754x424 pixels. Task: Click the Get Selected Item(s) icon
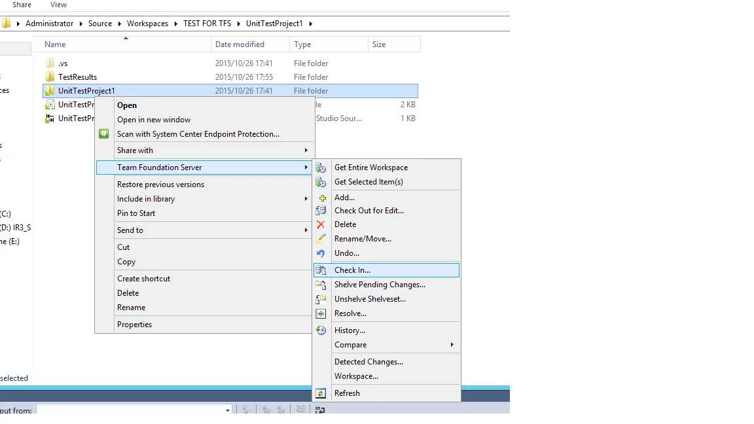(x=321, y=182)
